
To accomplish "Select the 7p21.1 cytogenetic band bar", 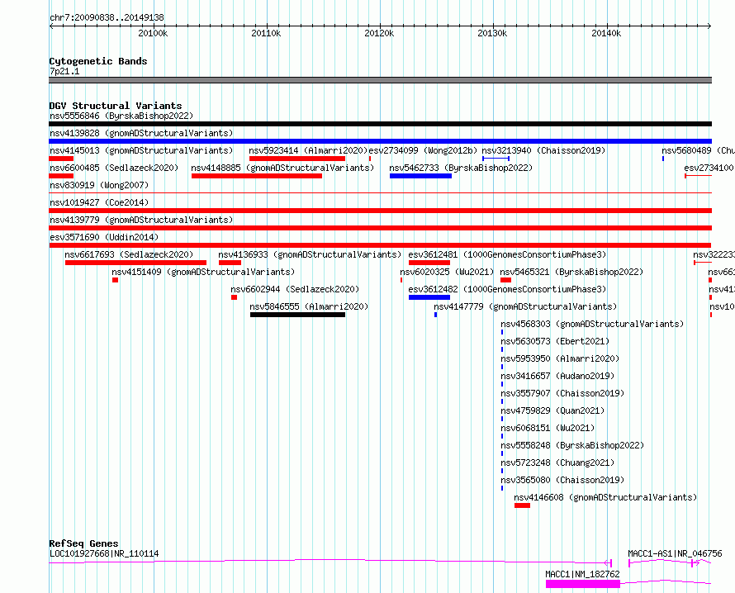I will pyautogui.click(x=380, y=80).
